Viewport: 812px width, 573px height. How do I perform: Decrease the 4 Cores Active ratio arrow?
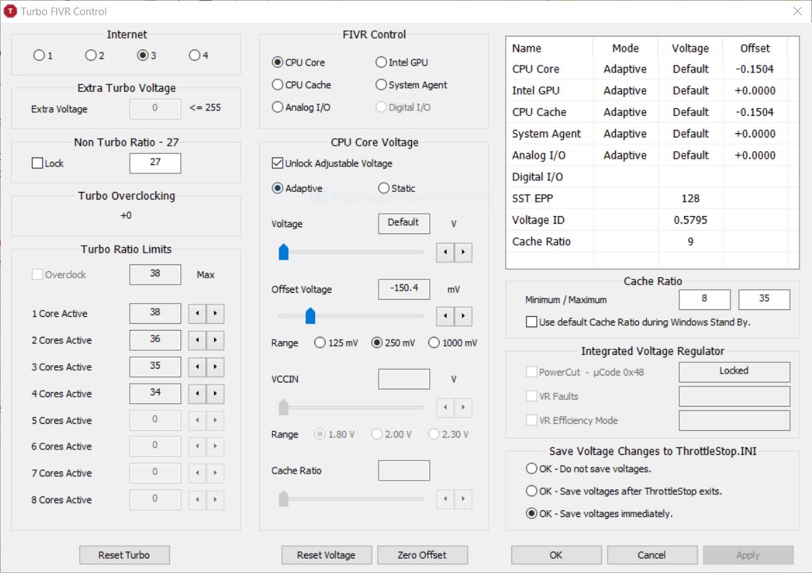point(198,394)
